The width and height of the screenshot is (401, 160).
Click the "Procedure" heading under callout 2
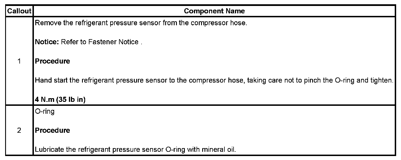coord(52,130)
